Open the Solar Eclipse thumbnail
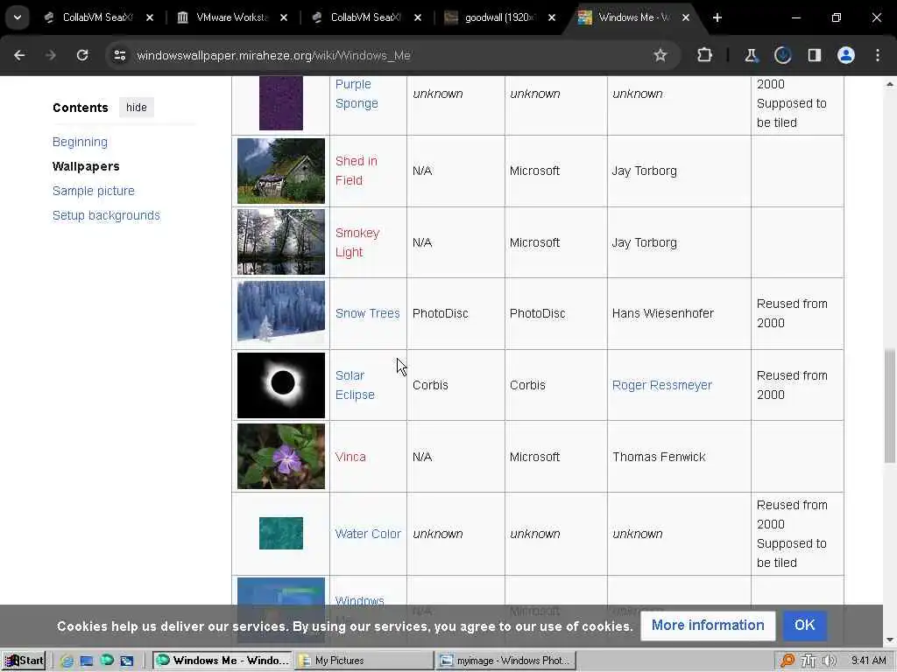 coord(281,385)
